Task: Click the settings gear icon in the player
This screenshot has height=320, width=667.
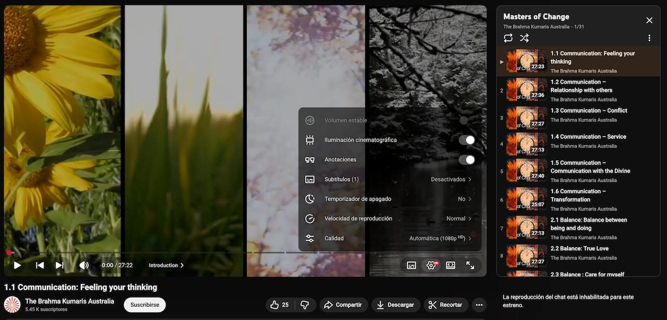Action: click(431, 266)
